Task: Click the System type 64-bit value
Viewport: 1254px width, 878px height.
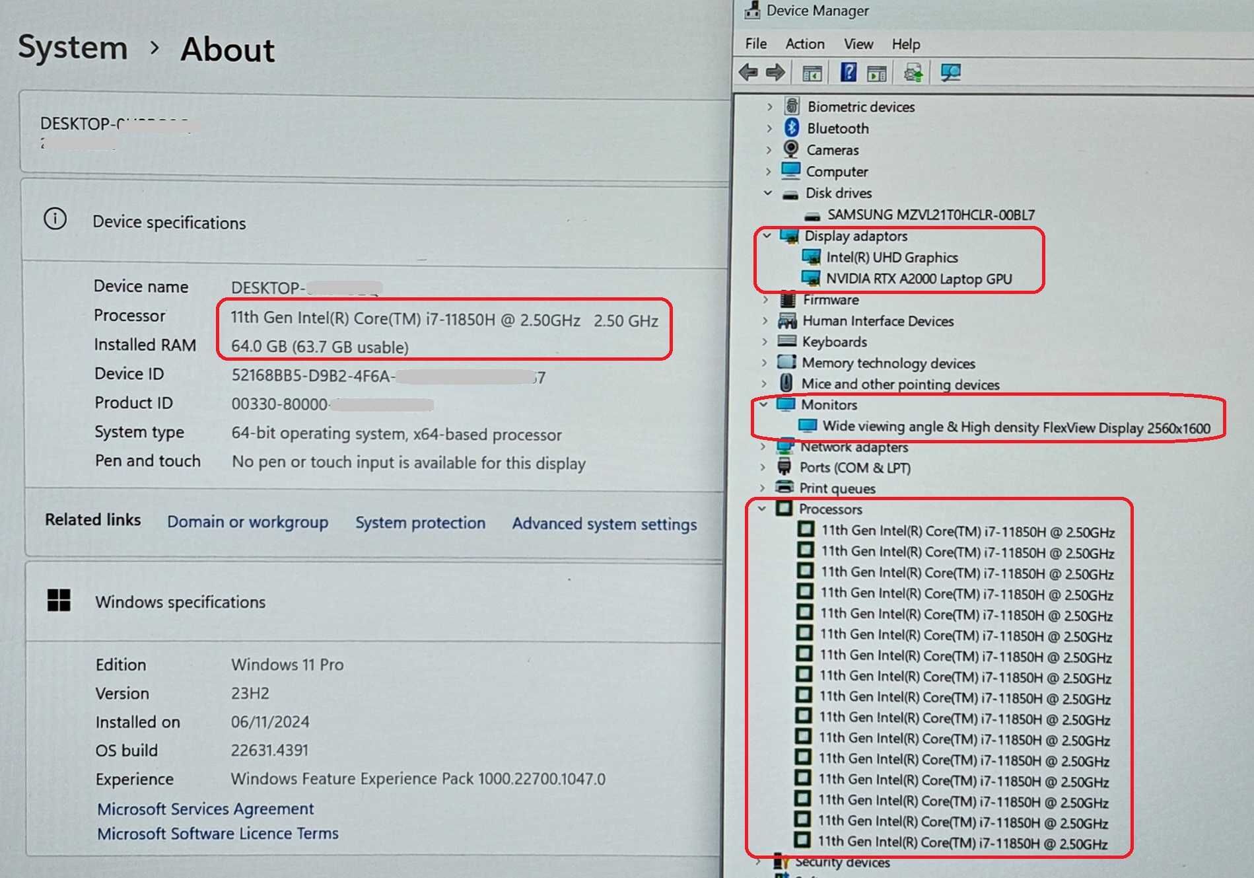Action: (x=396, y=434)
